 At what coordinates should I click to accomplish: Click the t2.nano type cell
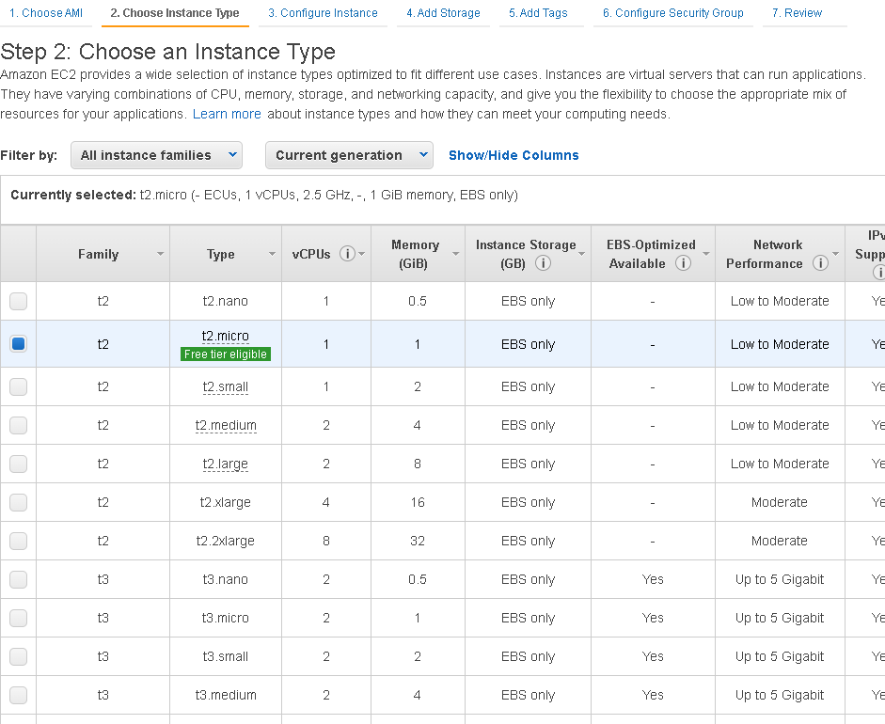[225, 301]
